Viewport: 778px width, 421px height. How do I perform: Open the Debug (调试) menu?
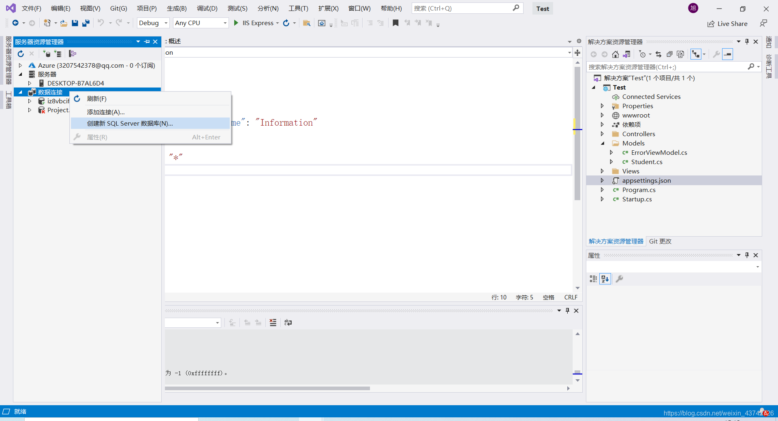(x=207, y=8)
